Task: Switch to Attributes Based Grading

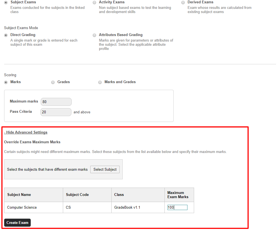Action: [x=94, y=35]
